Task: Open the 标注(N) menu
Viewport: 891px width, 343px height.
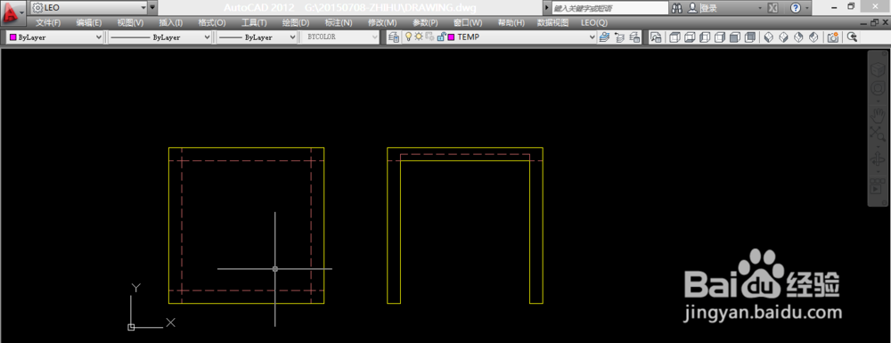Action: pos(338,22)
